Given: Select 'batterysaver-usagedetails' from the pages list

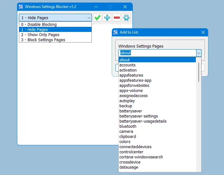Looking at the screenshot, I should coord(157,121).
